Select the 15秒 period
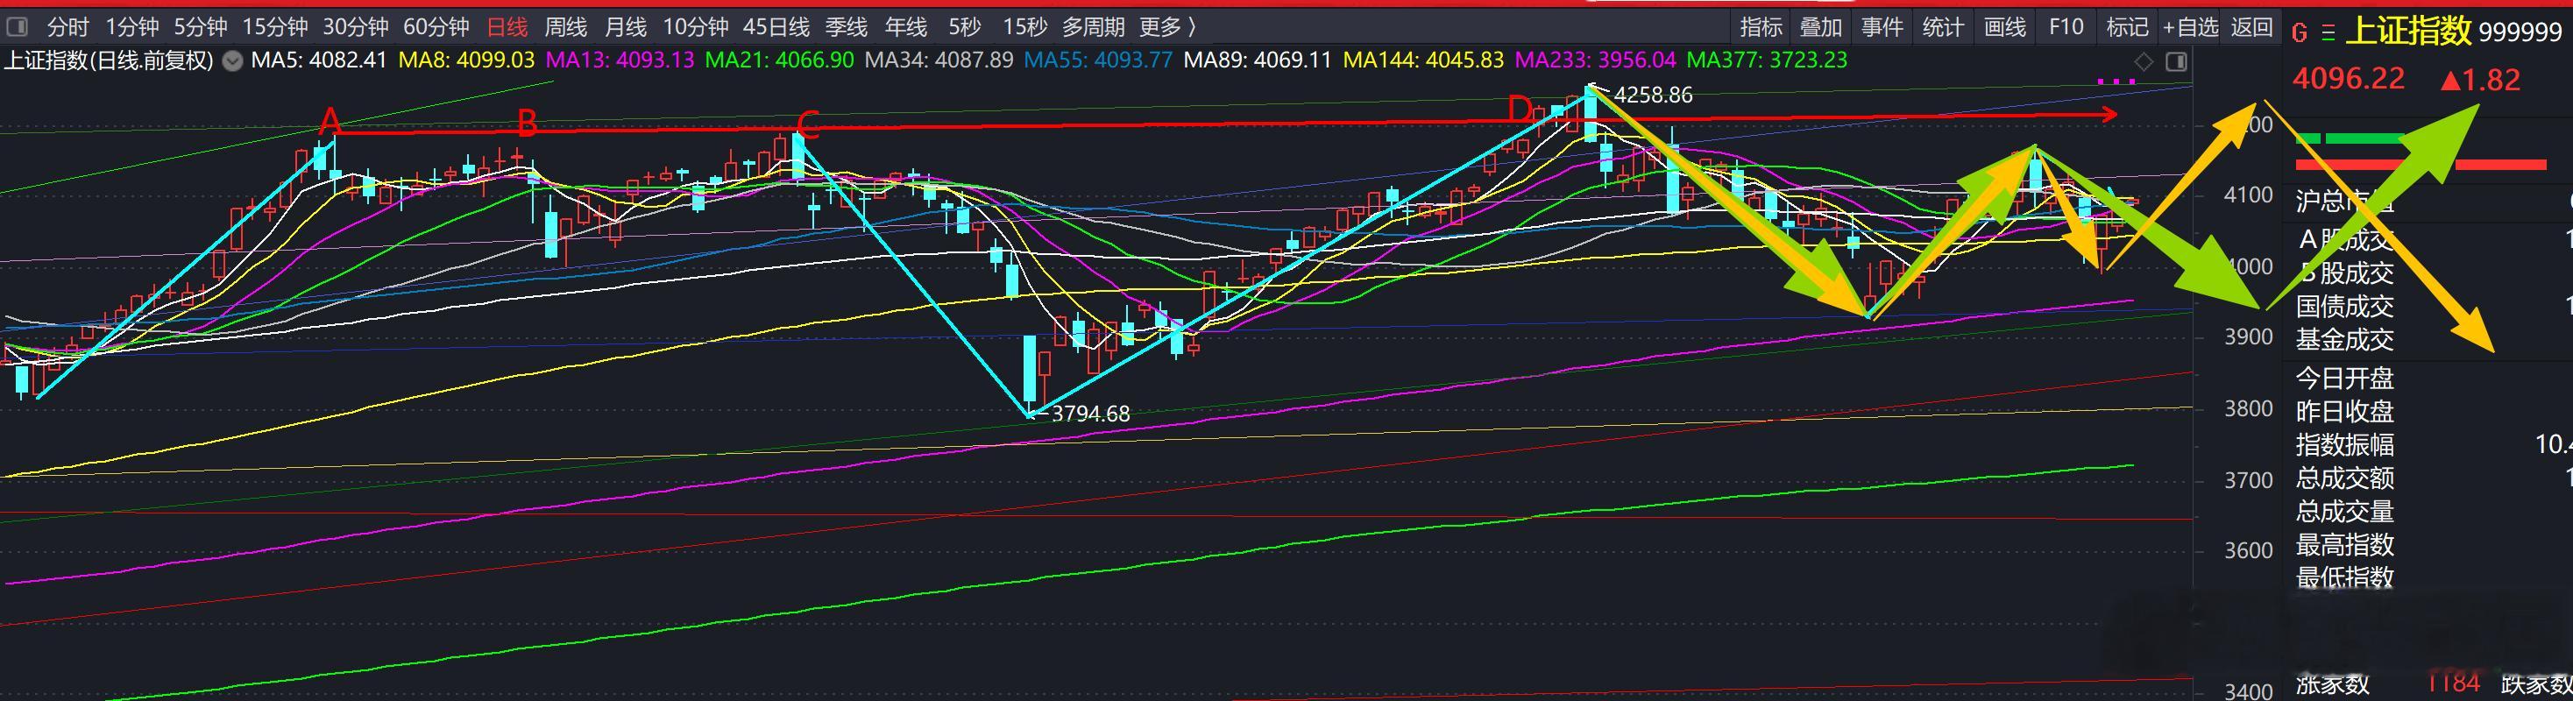The image size is (2573, 701). [1024, 27]
